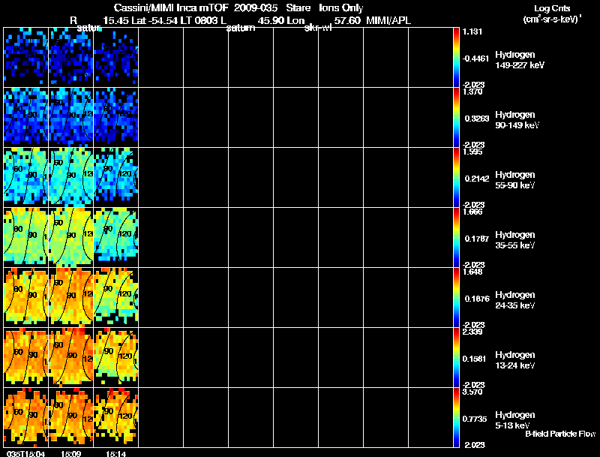Select the color scale beside Hydrogen 55-90 keV
This screenshot has height=457, width=600.
click(457, 177)
